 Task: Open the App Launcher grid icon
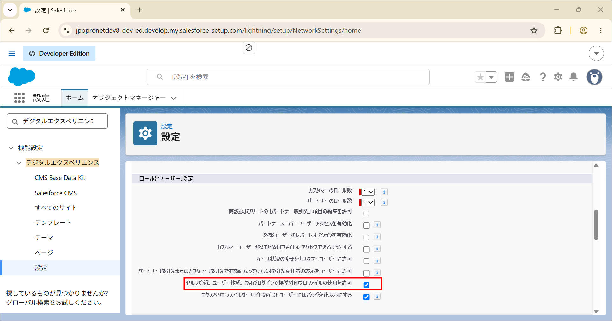click(x=19, y=98)
